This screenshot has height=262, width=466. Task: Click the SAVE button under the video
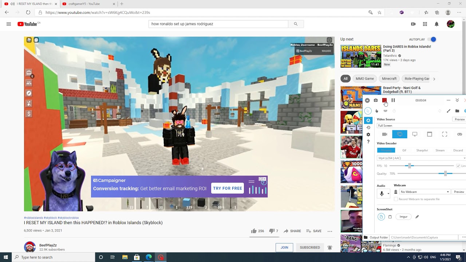click(314, 231)
